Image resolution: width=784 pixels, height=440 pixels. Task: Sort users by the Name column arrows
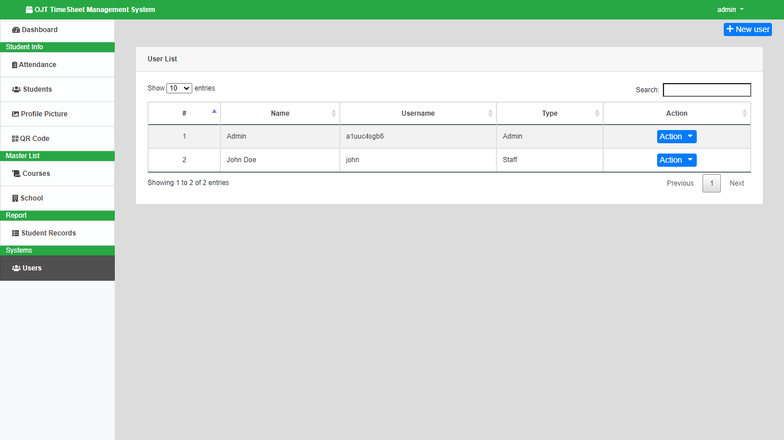(x=333, y=113)
